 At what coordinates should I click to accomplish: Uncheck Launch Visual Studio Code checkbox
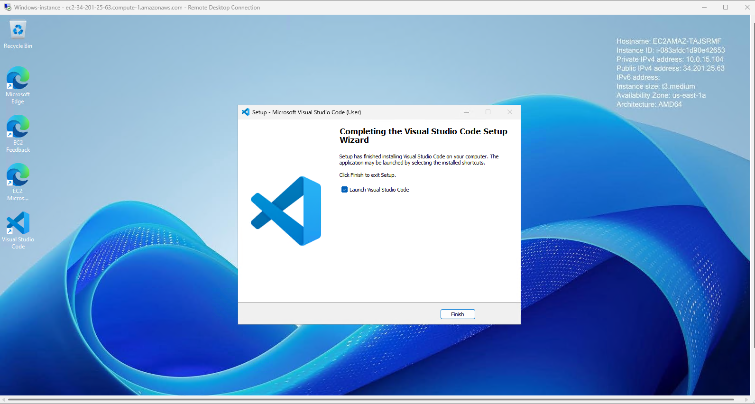(x=345, y=190)
